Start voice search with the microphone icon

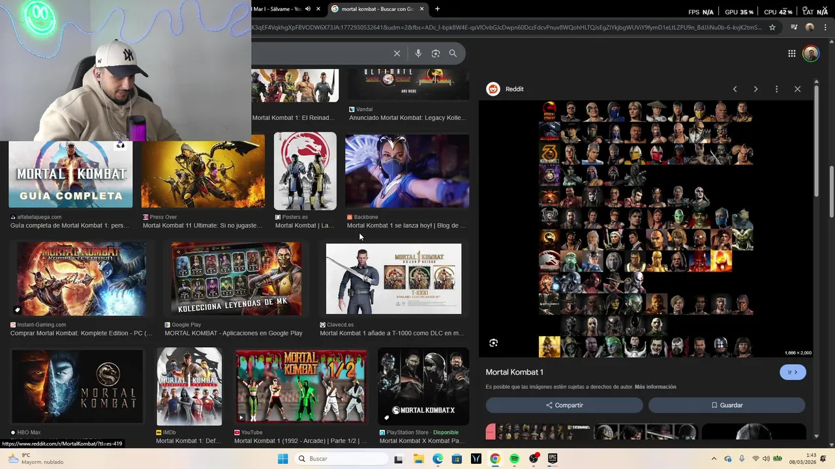pyautogui.click(x=418, y=53)
